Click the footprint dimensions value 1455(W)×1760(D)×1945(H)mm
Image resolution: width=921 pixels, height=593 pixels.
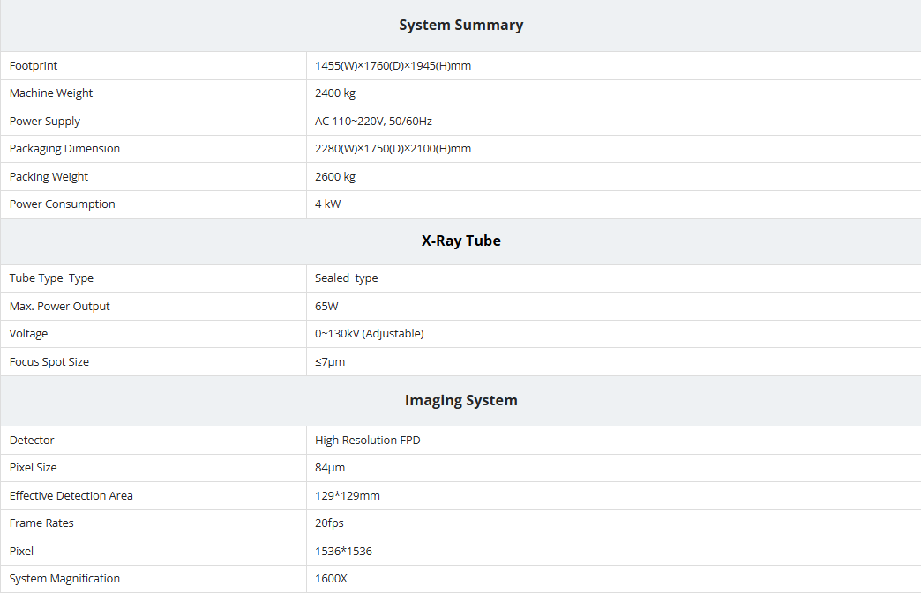tap(393, 66)
